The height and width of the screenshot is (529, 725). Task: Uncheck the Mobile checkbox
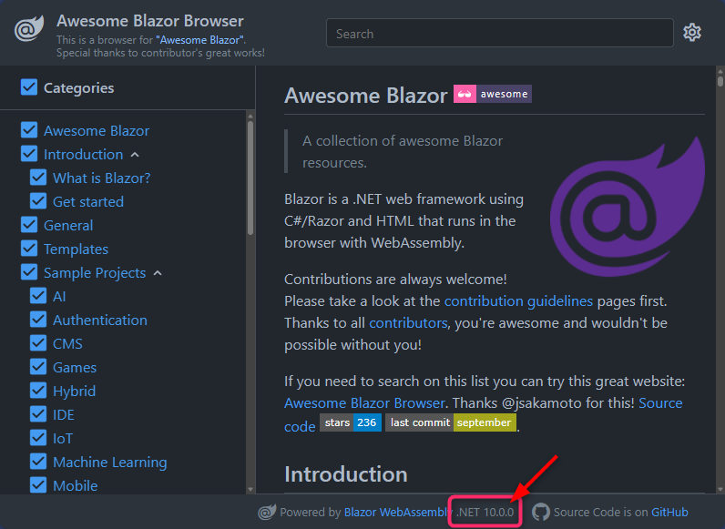tap(38, 485)
